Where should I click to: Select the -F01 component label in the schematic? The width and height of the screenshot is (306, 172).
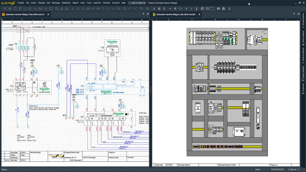(x=10, y=45)
